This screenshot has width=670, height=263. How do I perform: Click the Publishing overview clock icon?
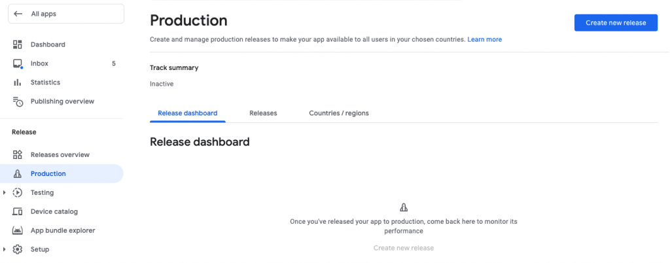tap(18, 101)
